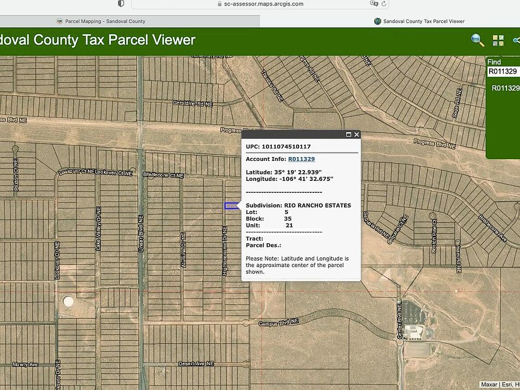Click the Campus Blvd NE road label

coord(278,322)
